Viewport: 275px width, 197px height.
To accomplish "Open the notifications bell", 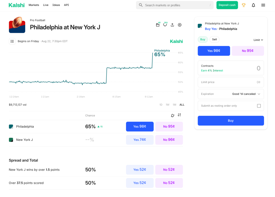I will (x=254, y=5).
